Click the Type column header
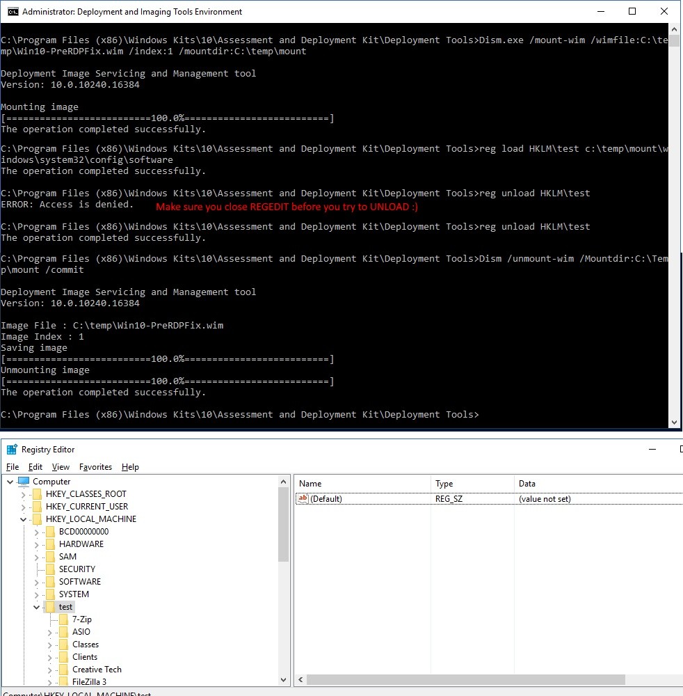 point(472,484)
